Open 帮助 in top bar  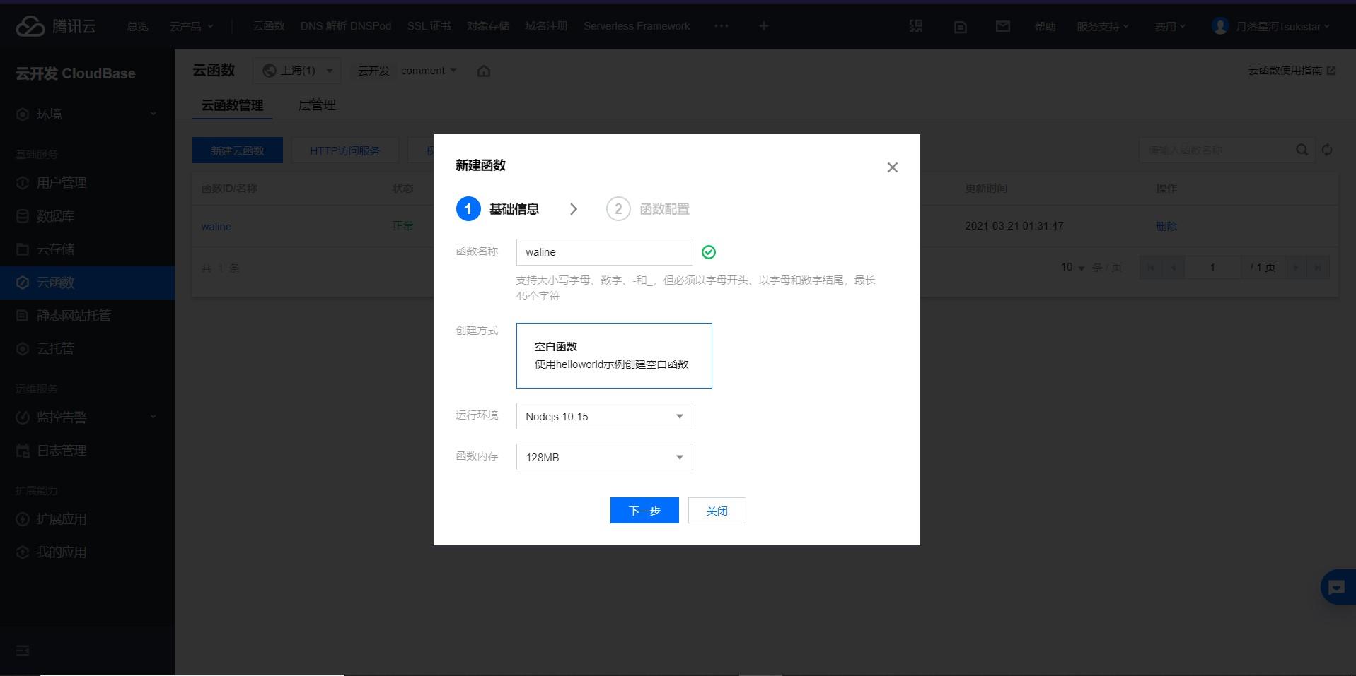point(1045,26)
